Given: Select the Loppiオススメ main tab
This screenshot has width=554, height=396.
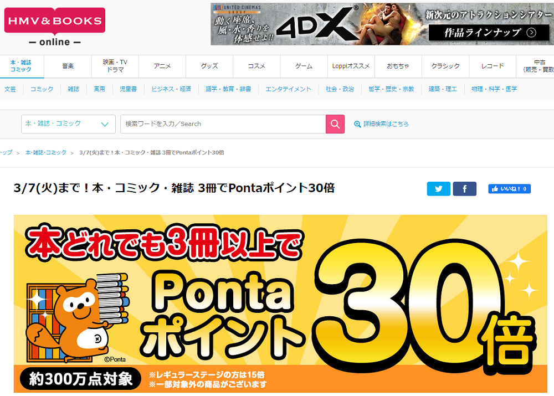Looking at the screenshot, I should pyautogui.click(x=351, y=66).
